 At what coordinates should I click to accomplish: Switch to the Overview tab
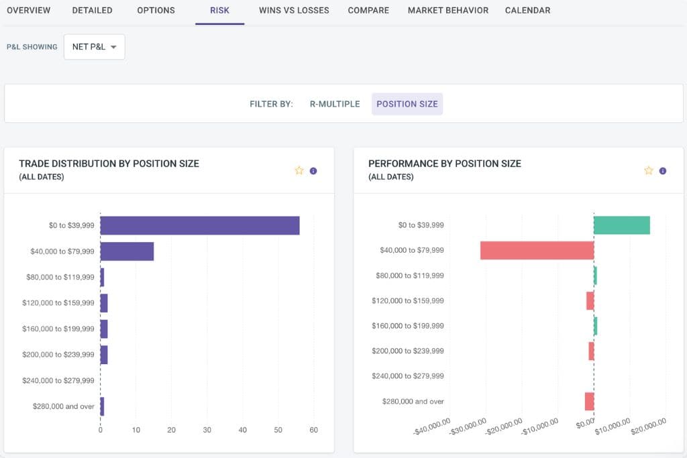pyautogui.click(x=29, y=10)
